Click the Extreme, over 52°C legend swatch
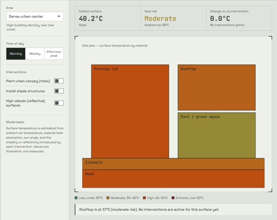 (x=173, y=198)
